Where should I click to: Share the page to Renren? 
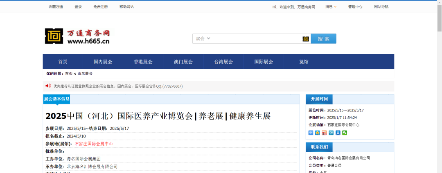click(x=338, y=133)
